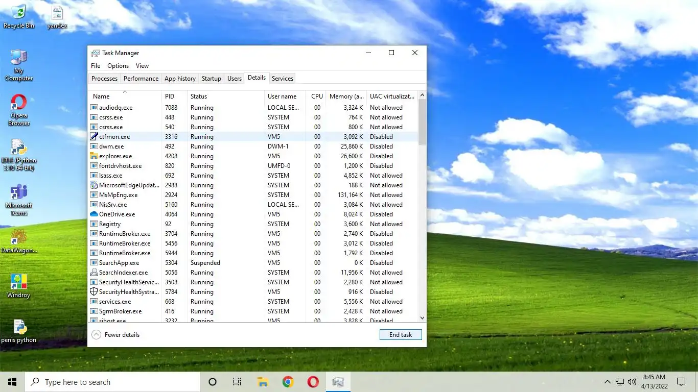Sort by UAC virtualization column header
698x392 pixels.
[392, 96]
